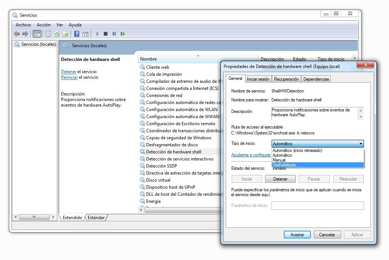Click the Detener button in properties dialog
The height and width of the screenshot is (260, 389).
pos(280,179)
